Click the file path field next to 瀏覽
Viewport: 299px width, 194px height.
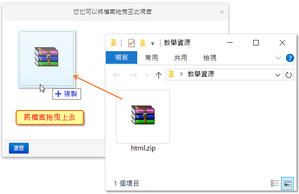click(x=68, y=148)
